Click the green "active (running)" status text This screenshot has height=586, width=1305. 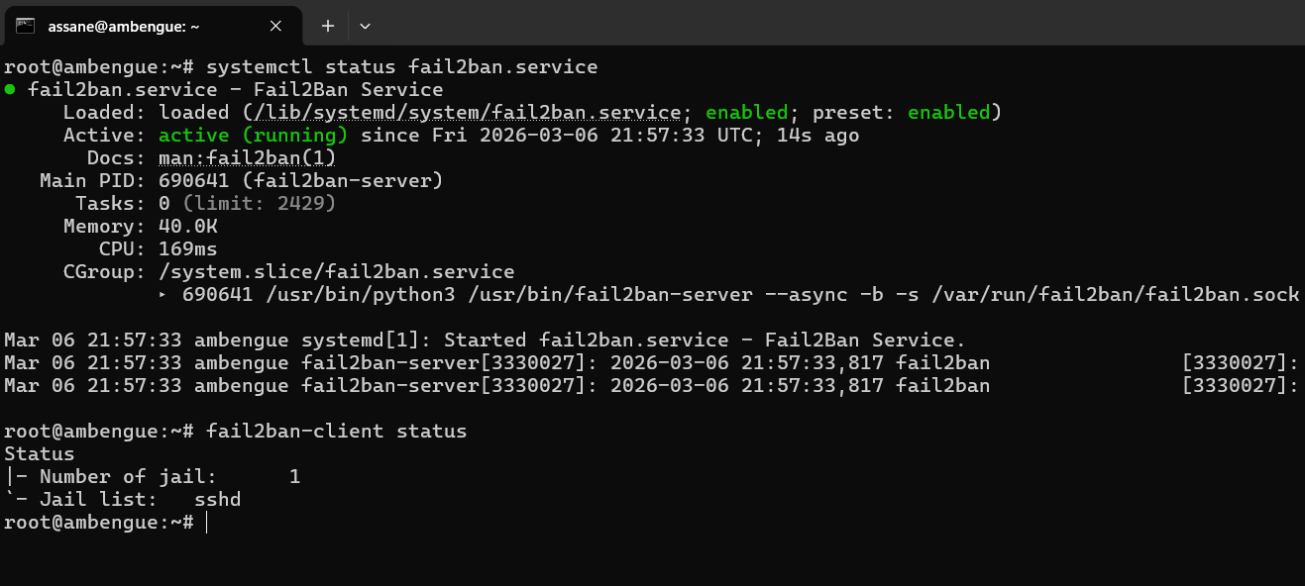[x=253, y=136]
